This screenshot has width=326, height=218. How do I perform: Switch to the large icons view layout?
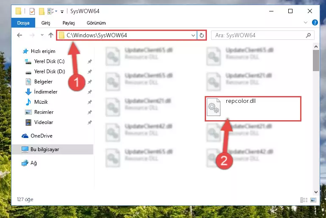[313, 200]
